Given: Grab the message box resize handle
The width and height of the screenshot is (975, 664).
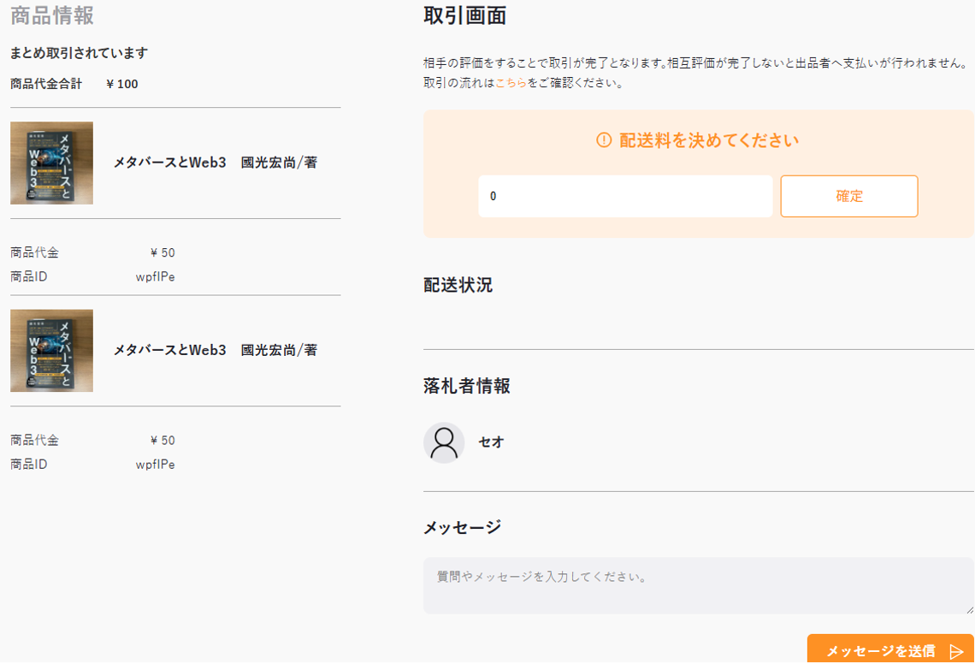Looking at the screenshot, I should tap(969, 609).
